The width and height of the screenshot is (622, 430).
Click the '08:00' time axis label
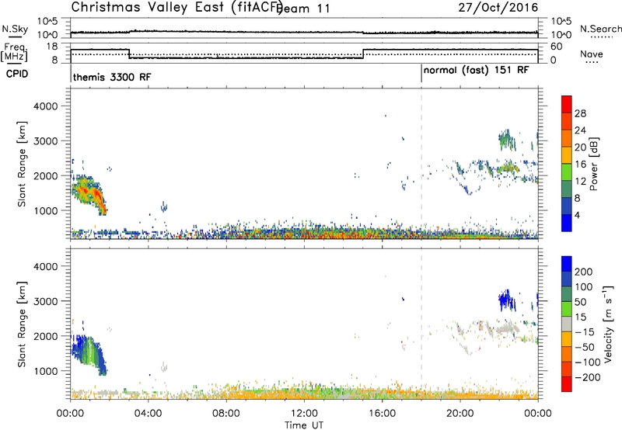(226, 414)
